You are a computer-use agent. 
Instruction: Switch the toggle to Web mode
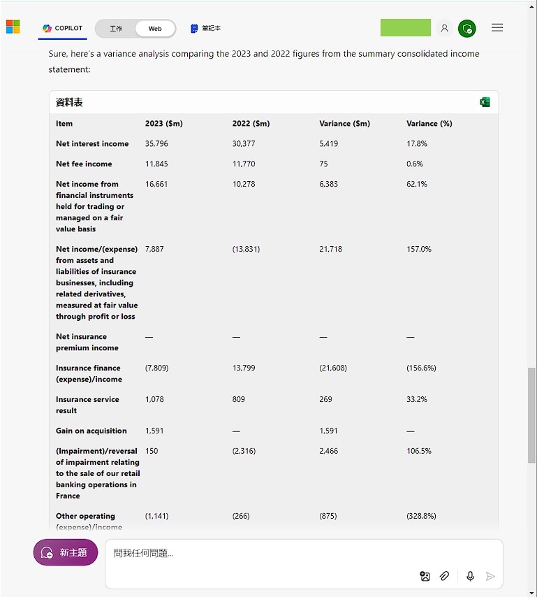(155, 29)
